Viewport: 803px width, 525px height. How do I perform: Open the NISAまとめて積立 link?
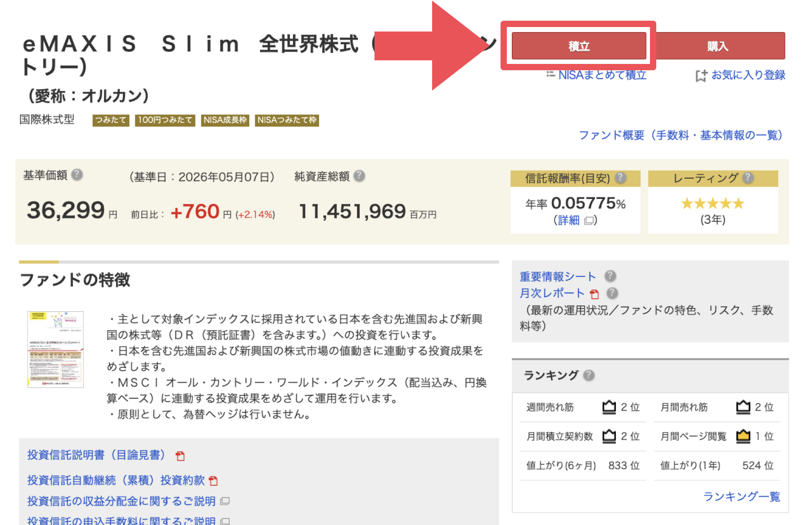point(602,75)
